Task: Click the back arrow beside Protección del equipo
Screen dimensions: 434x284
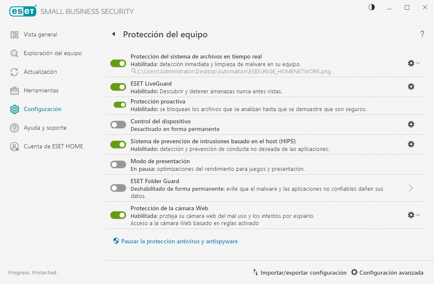Action: pyautogui.click(x=113, y=34)
